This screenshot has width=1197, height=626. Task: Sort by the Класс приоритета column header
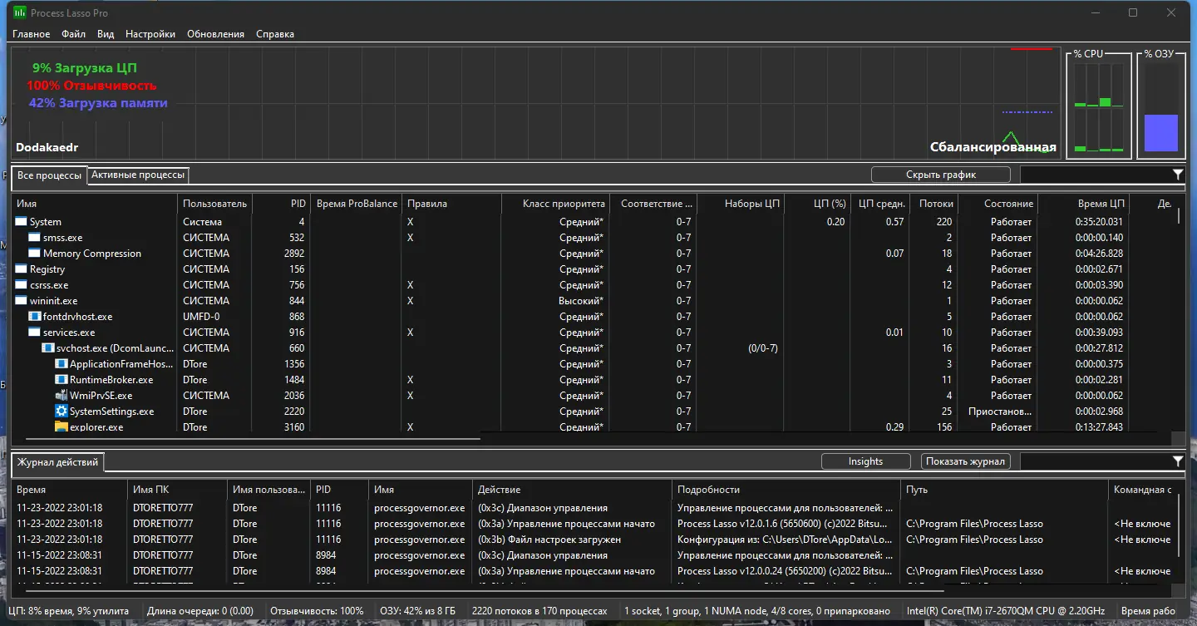tap(555, 204)
